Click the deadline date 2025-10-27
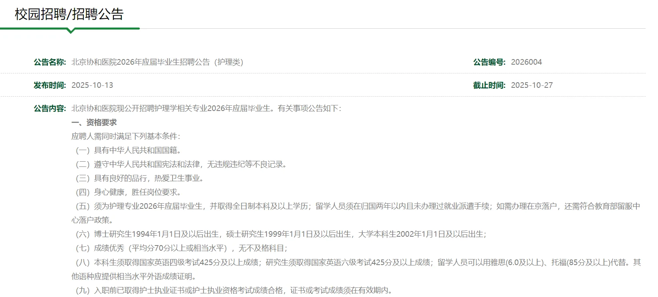Viewport: 658px width, 297px height. [x=532, y=85]
